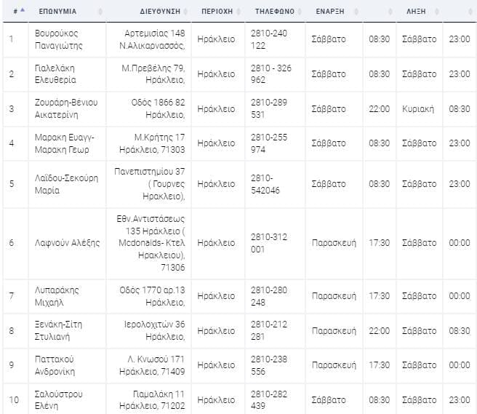Image resolution: width=477 pixels, height=414 pixels.
Task: Click phone number 2810-289 531
Action: (x=269, y=108)
